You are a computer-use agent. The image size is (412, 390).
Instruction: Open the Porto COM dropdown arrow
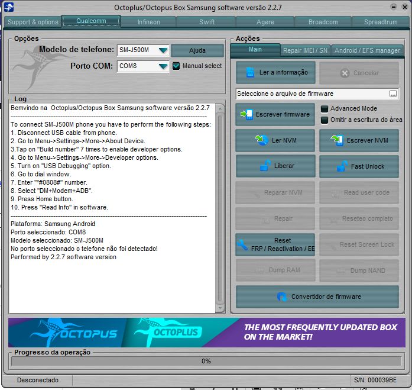coord(163,66)
